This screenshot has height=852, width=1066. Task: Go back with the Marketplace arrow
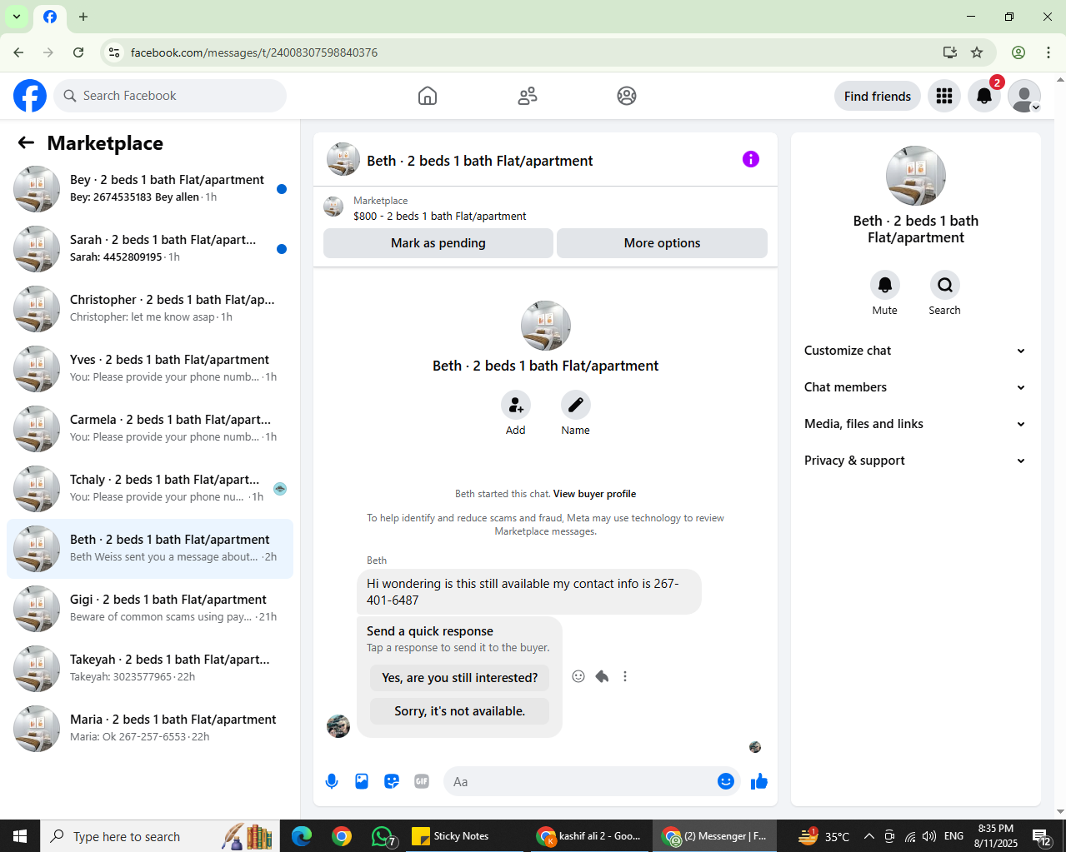[x=26, y=142]
